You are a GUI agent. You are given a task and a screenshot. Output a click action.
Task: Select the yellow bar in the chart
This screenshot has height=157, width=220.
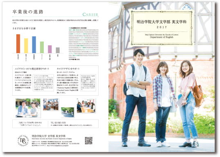(26, 46)
